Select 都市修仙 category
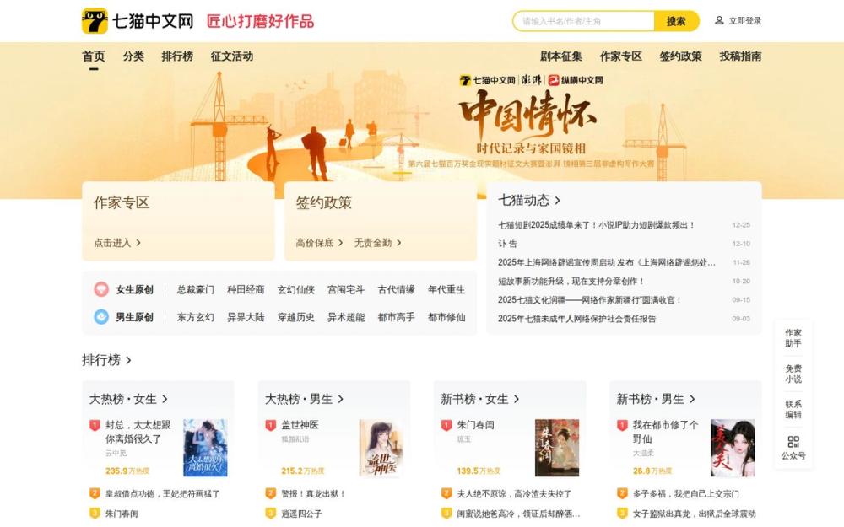This screenshot has height=527, width=844. [446, 317]
